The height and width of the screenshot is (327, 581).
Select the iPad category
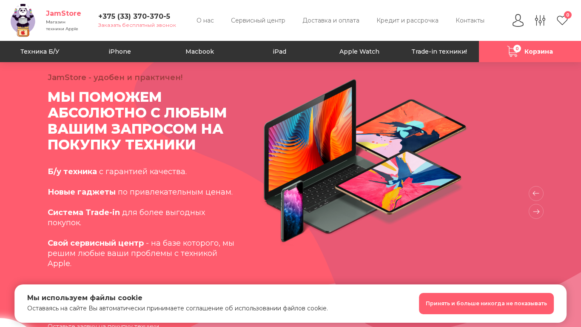tap(279, 52)
